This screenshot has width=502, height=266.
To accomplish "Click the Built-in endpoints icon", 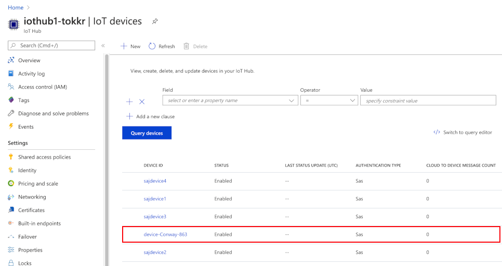I will tap(11, 223).
